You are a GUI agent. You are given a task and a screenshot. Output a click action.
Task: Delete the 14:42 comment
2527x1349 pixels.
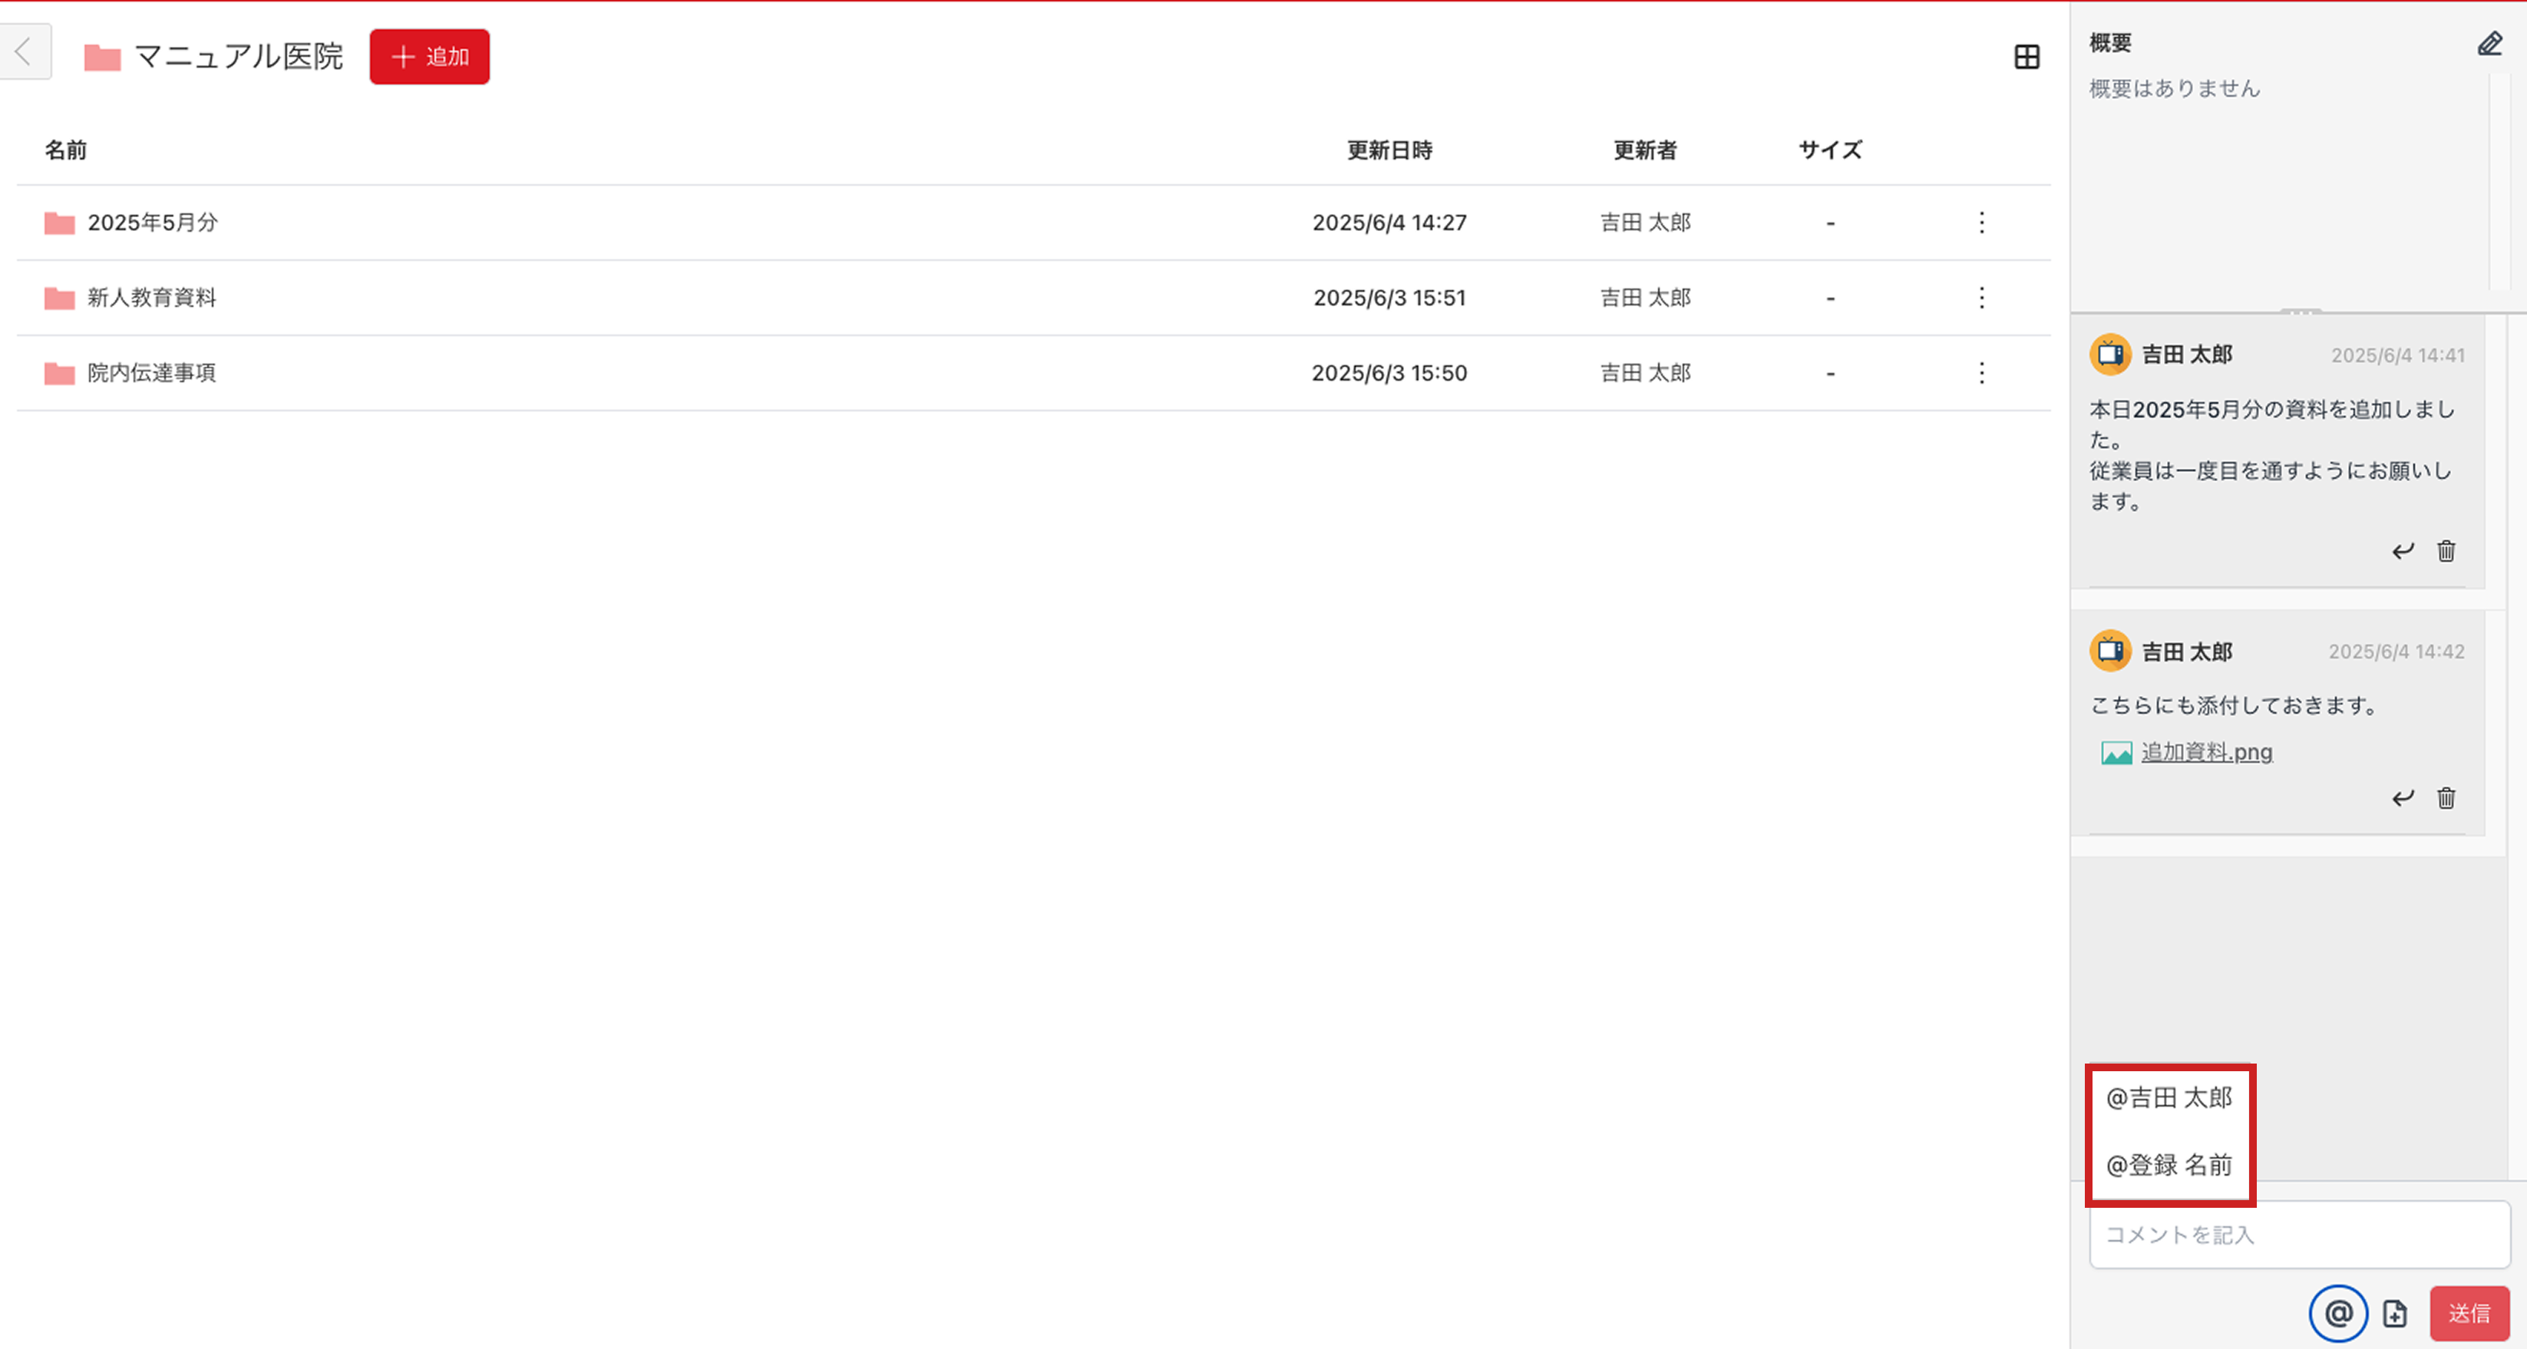(2446, 798)
